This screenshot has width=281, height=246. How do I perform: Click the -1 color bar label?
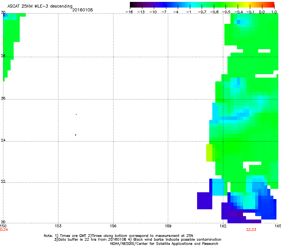point(188,12)
